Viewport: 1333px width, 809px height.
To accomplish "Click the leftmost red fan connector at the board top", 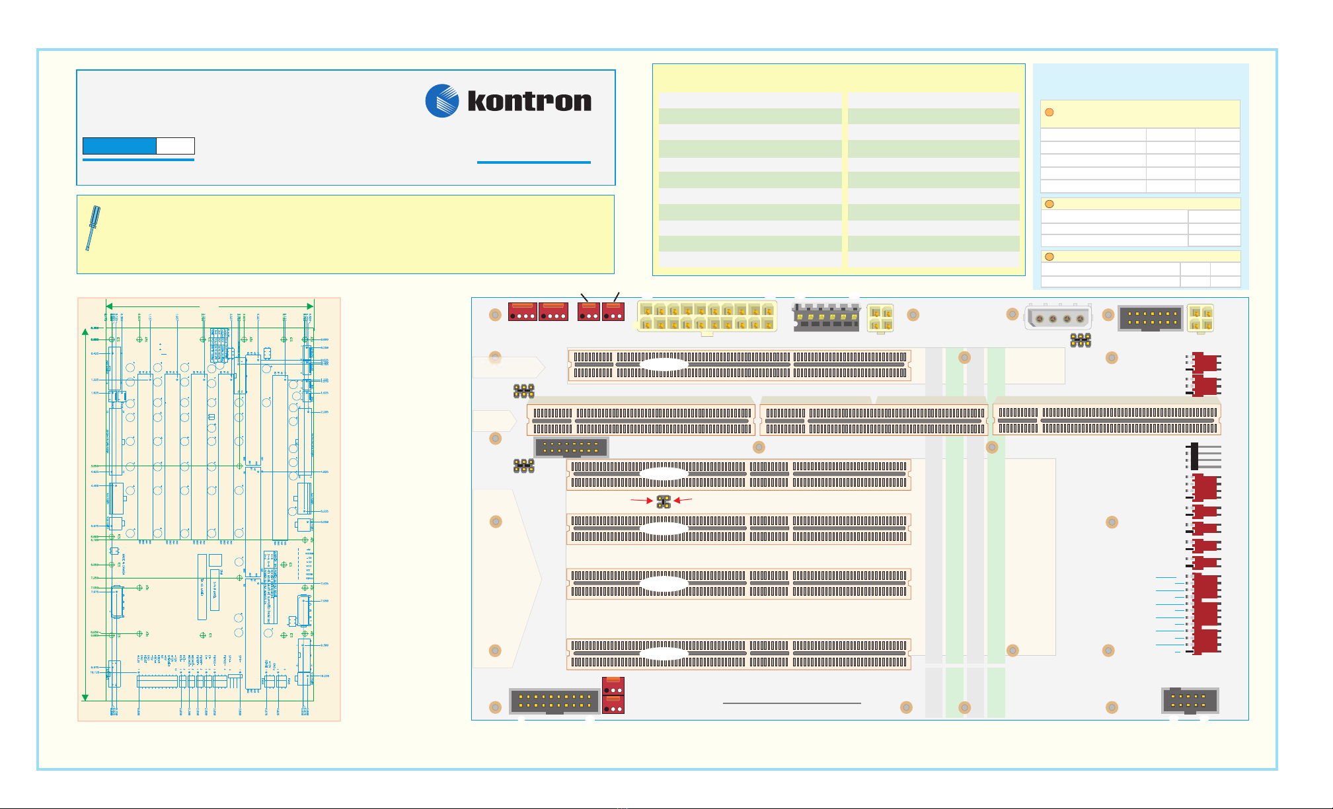I will 522,312.
